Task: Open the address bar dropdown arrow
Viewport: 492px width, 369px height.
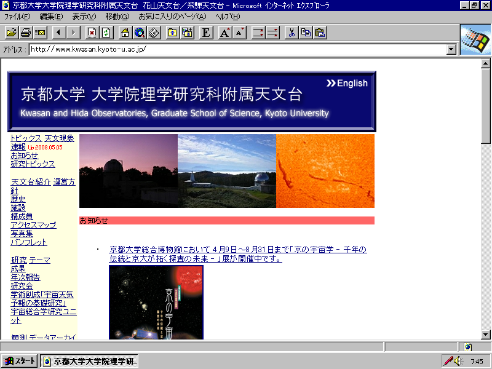Action: click(x=451, y=49)
